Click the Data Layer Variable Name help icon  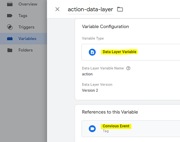(128, 68)
